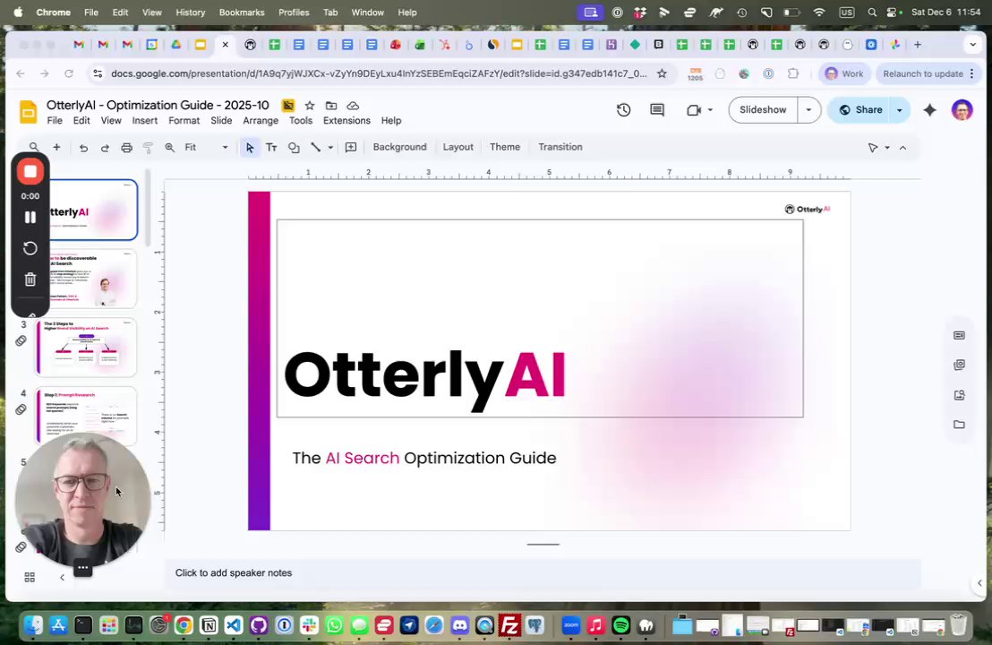This screenshot has width=992, height=645.
Task: Open the comments history icon
Action: [x=657, y=109]
